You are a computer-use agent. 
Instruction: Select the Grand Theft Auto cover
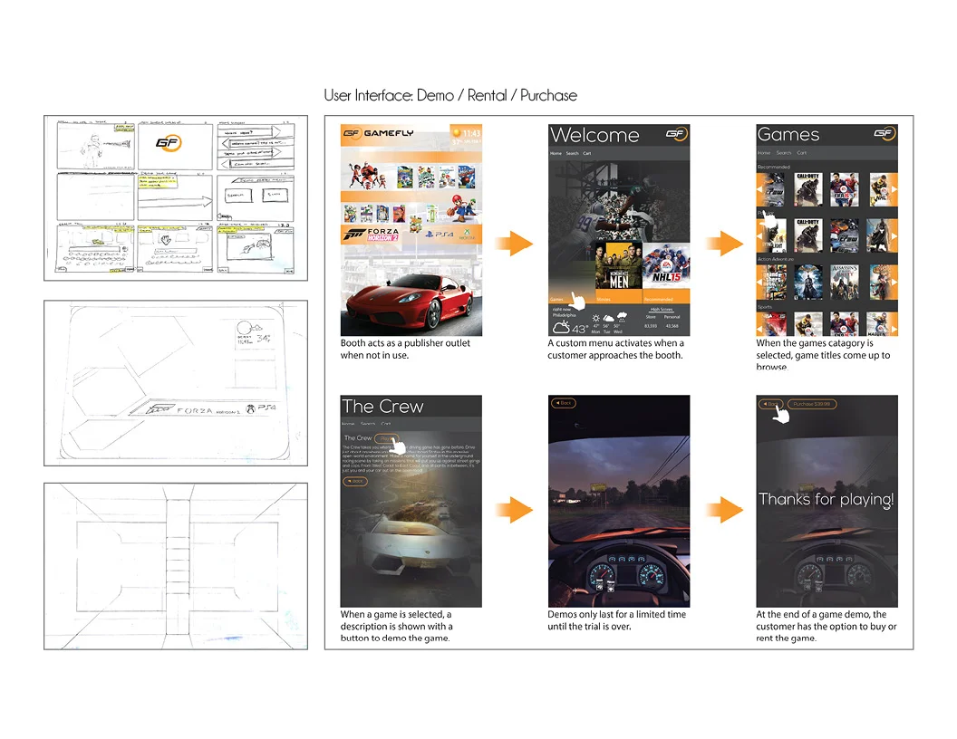click(772, 282)
